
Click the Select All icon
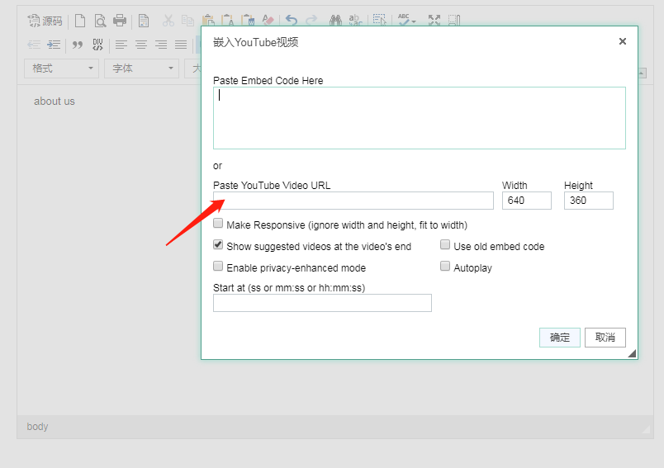[x=379, y=21]
